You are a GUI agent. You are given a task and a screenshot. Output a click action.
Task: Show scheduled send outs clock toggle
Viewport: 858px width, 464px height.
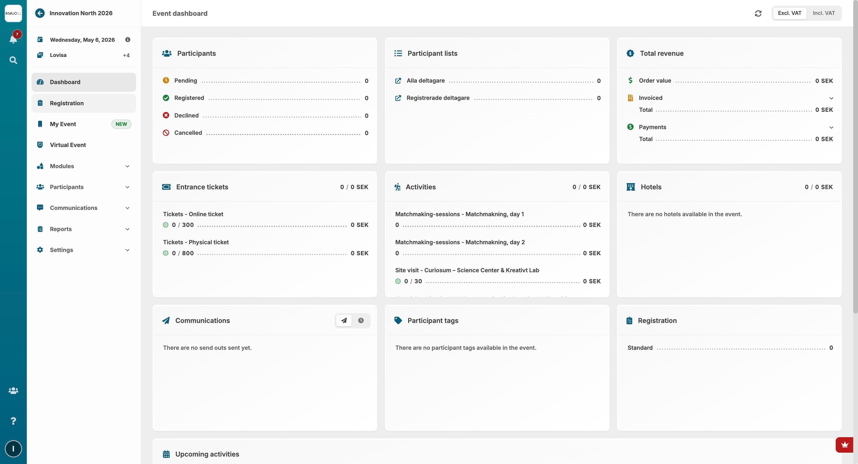[x=361, y=321]
